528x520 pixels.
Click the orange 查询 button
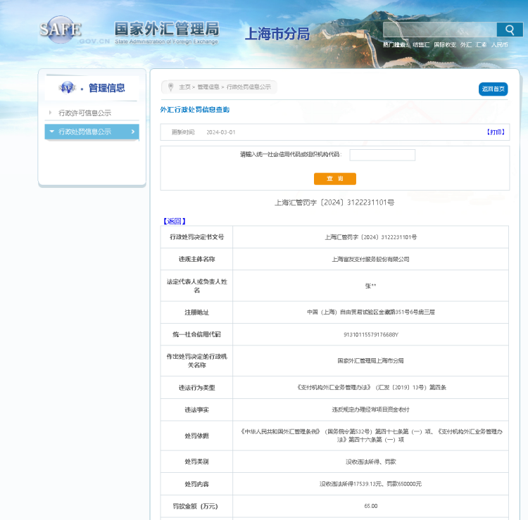point(334,179)
